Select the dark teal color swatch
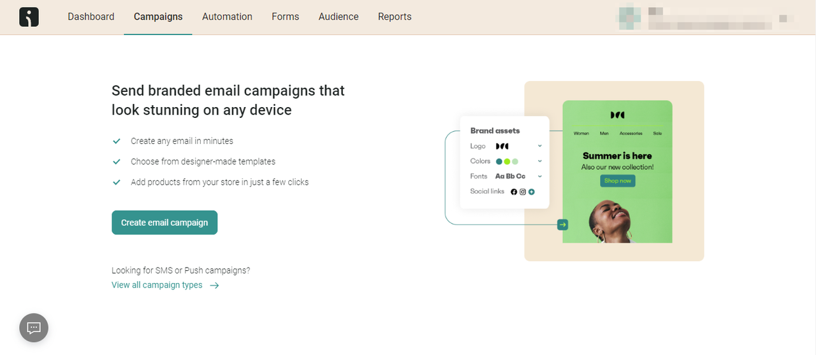This screenshot has width=816, height=355. [x=499, y=161]
